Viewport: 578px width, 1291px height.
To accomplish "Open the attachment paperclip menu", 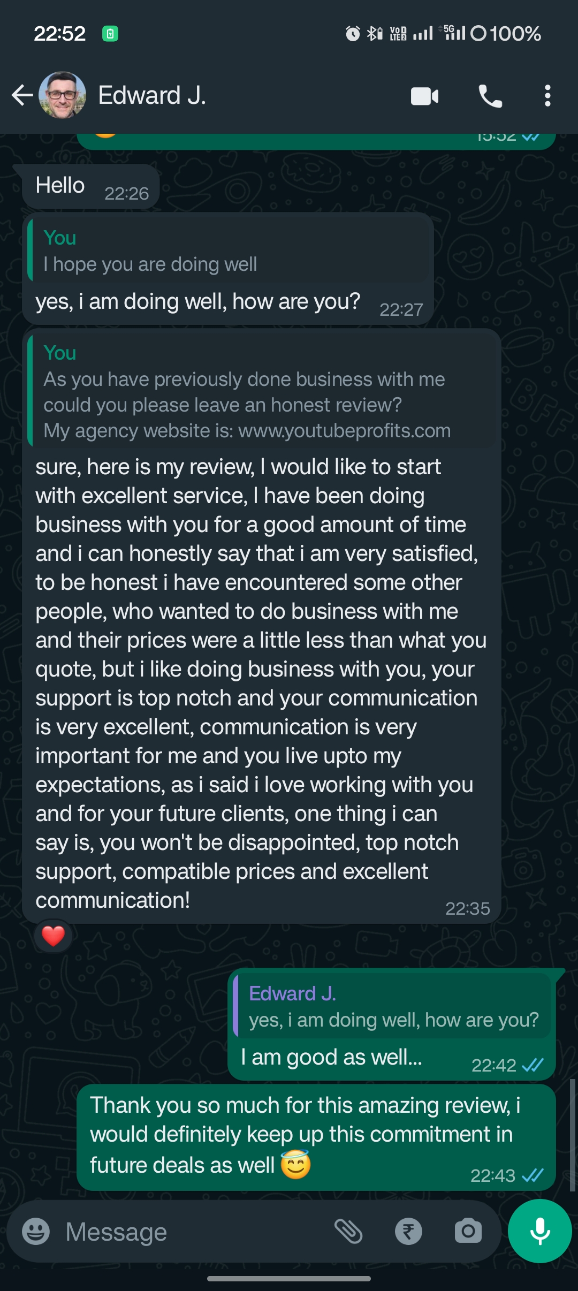I will pyautogui.click(x=348, y=1231).
